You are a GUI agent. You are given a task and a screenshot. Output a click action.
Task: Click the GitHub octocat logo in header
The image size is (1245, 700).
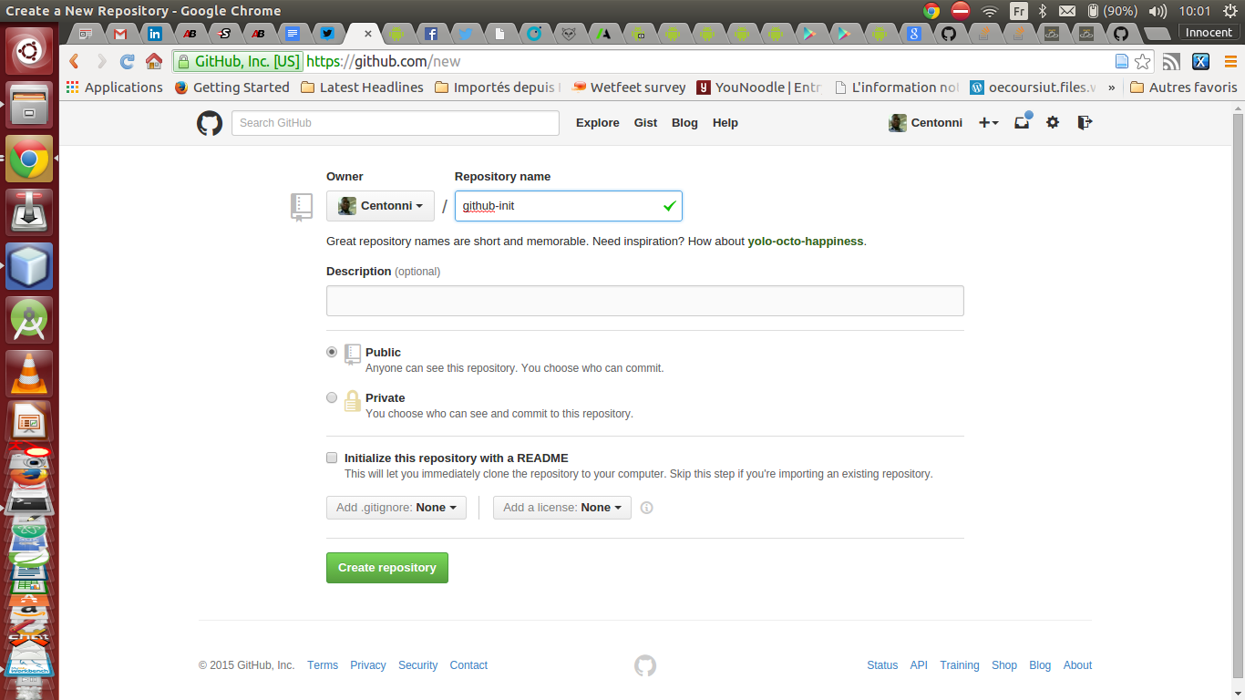[210, 123]
